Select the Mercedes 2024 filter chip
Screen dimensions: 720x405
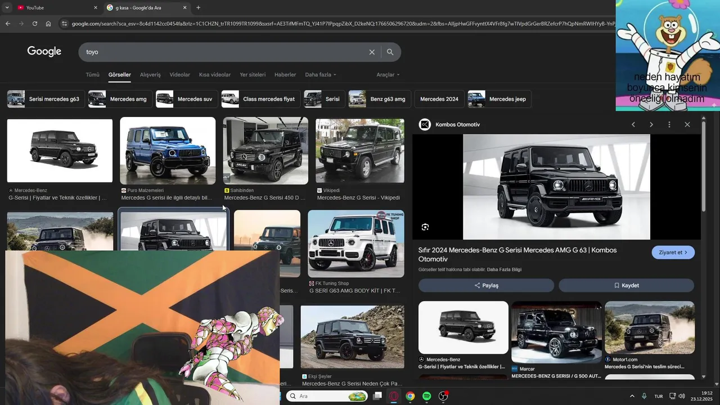pyautogui.click(x=439, y=99)
